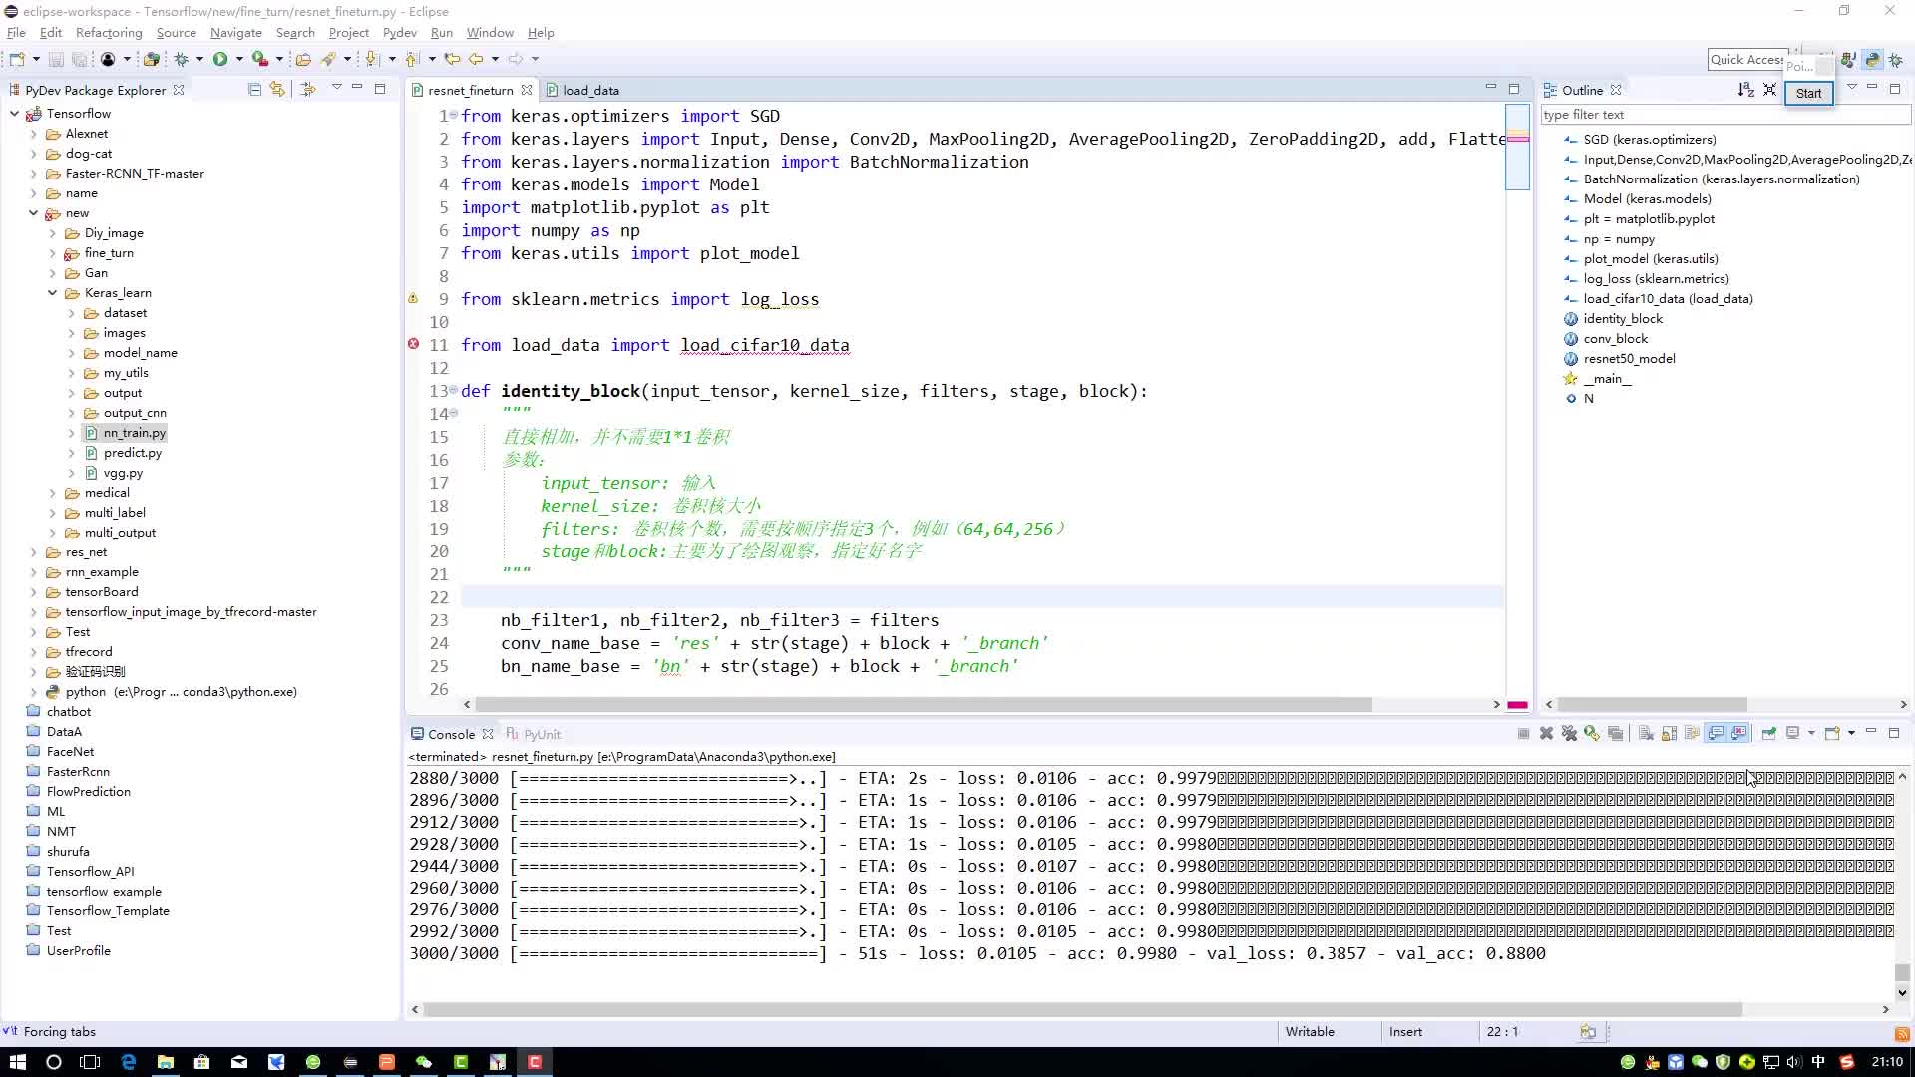Image resolution: width=1915 pixels, height=1077 pixels.
Task: Remove launch with console X icon
Action: [x=1546, y=734]
